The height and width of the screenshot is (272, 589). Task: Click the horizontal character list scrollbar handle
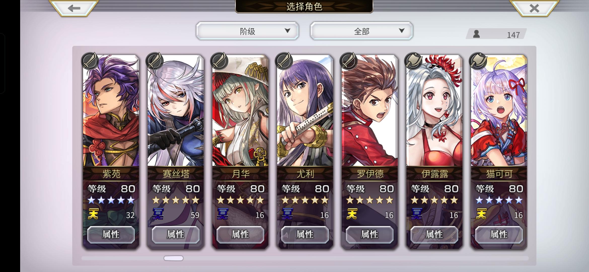pos(173,258)
